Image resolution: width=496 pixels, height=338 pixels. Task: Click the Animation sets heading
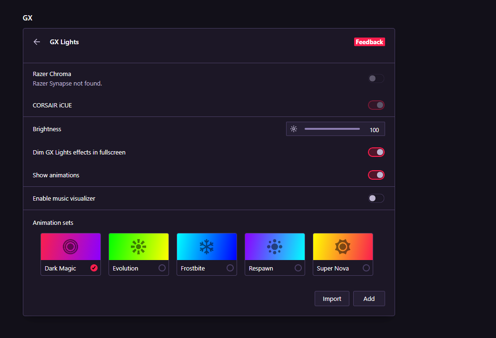click(53, 222)
